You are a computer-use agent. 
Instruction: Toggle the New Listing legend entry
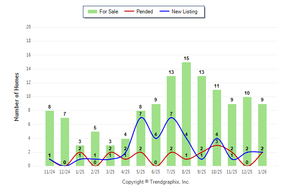[184, 12]
